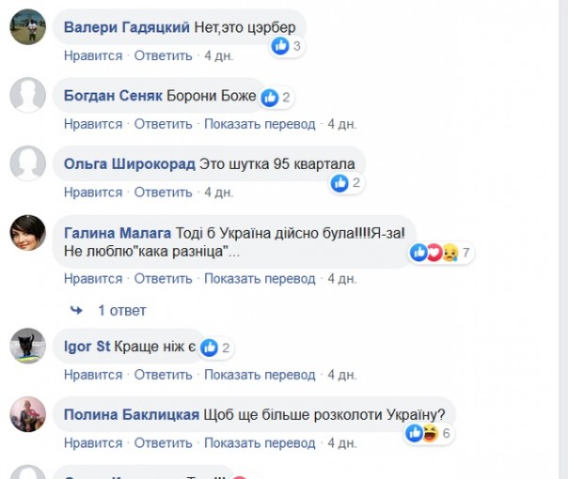The height and width of the screenshot is (479, 568).
Task: Click thumbs-up reaction on Богдан Сеняк's comment
Action: pyautogui.click(x=270, y=97)
